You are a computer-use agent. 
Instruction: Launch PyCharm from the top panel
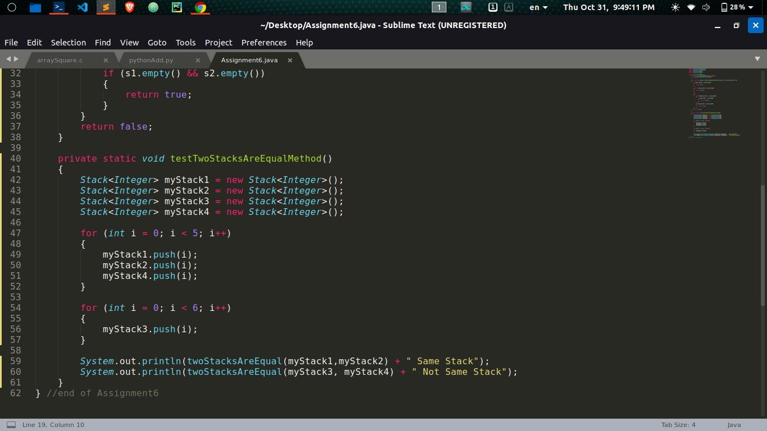tap(176, 7)
